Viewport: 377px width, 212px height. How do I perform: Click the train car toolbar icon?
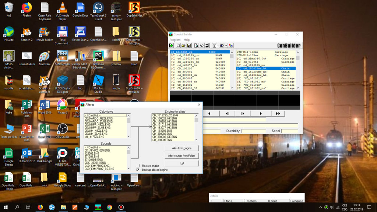[207, 46]
